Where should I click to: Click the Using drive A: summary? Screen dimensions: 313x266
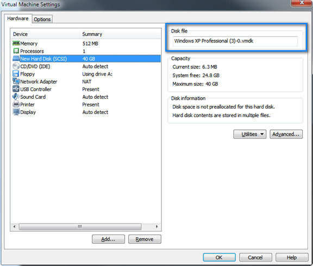click(x=97, y=74)
